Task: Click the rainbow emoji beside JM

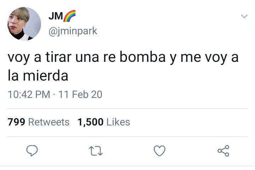Action: 69,16
